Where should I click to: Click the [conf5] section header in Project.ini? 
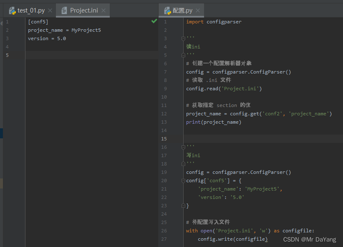[38, 22]
